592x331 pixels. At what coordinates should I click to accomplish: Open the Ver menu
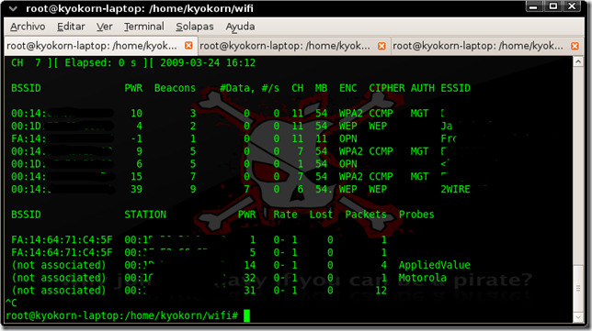pos(104,27)
